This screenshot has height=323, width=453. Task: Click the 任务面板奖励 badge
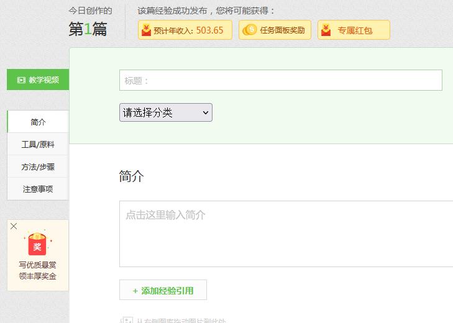(x=275, y=30)
